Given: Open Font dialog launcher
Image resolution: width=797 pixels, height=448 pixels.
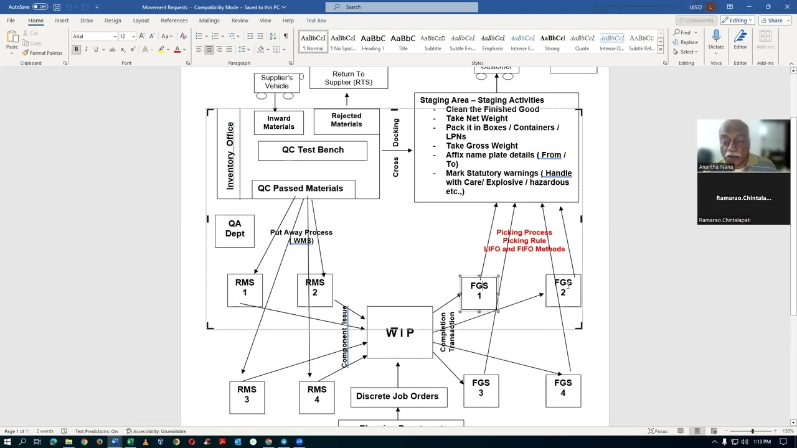Looking at the screenshot, I should 187,63.
